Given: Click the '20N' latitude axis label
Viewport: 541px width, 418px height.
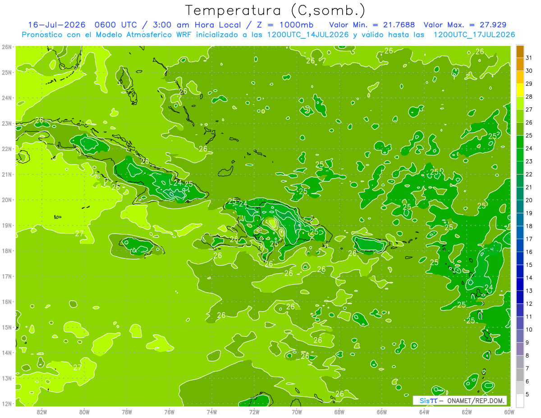Looking at the screenshot, I should [6, 200].
